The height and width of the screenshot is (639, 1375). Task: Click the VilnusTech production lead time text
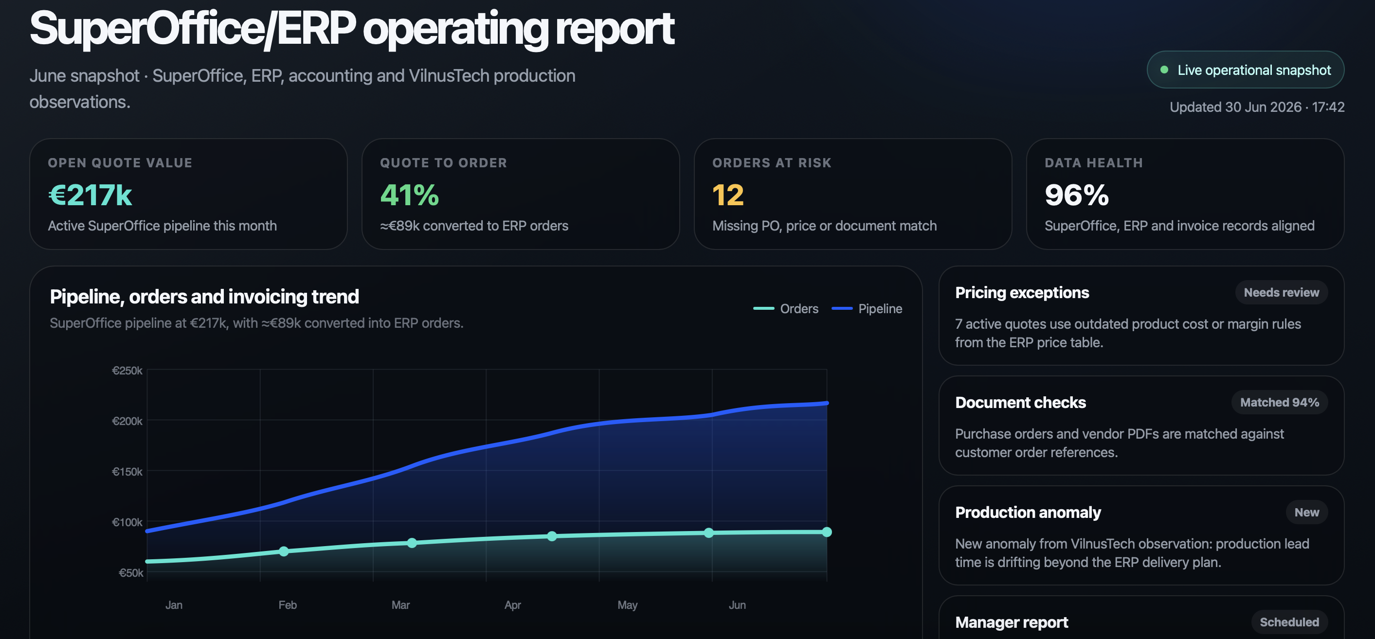click(x=1132, y=552)
